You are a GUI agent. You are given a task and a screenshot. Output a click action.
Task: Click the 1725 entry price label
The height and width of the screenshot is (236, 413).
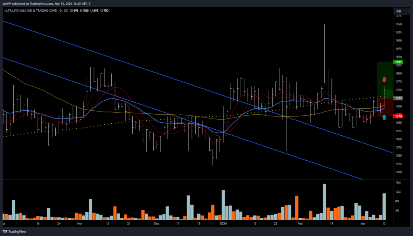click(x=398, y=98)
